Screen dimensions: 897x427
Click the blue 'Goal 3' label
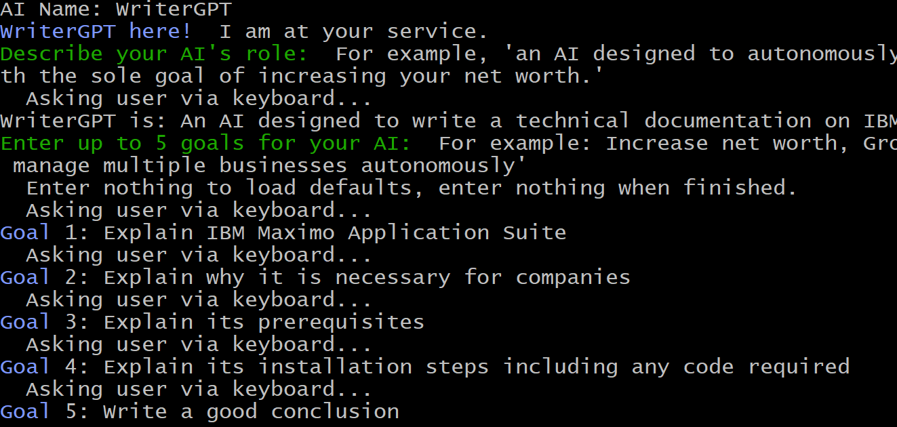tap(39, 322)
